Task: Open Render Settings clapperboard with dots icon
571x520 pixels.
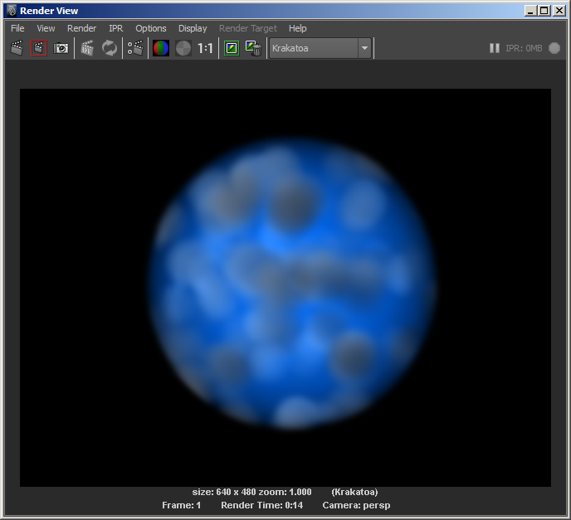Action: click(135, 48)
